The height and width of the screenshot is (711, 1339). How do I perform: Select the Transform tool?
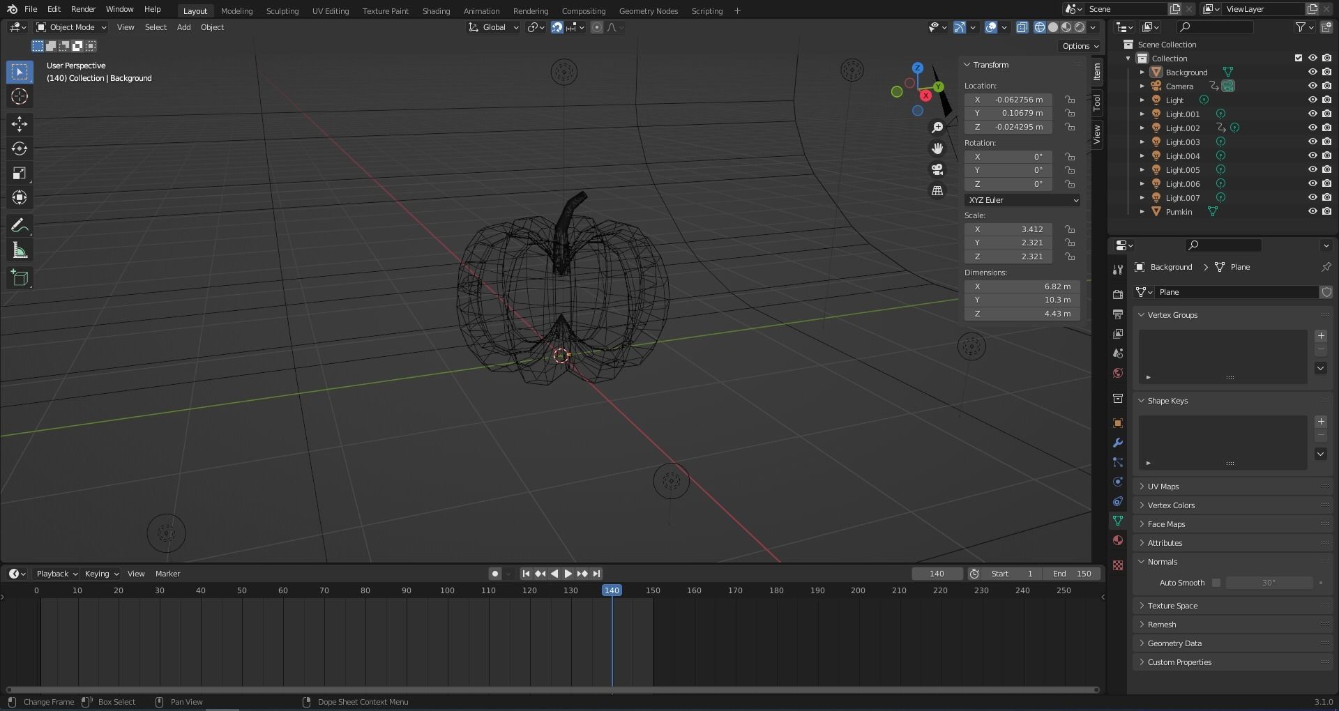(20, 197)
